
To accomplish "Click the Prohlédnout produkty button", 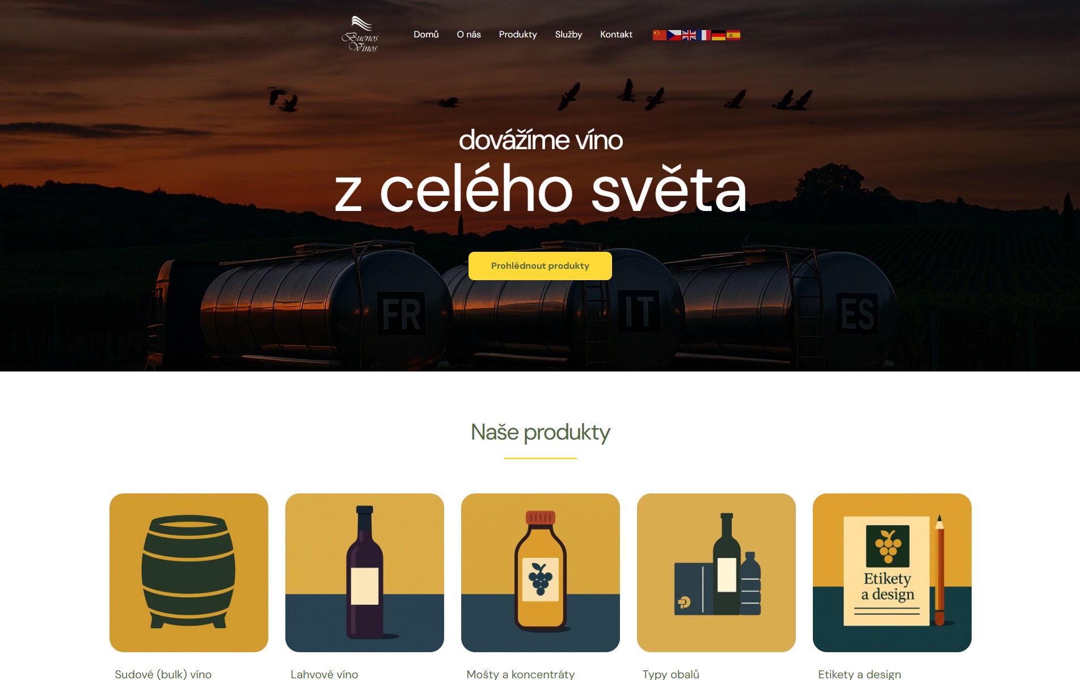I will tap(540, 266).
